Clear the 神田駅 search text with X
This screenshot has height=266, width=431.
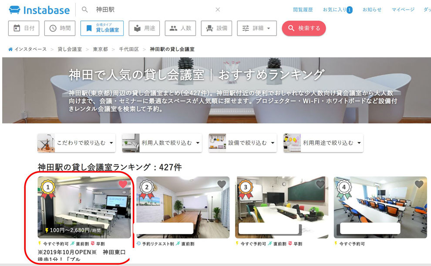tap(218, 10)
